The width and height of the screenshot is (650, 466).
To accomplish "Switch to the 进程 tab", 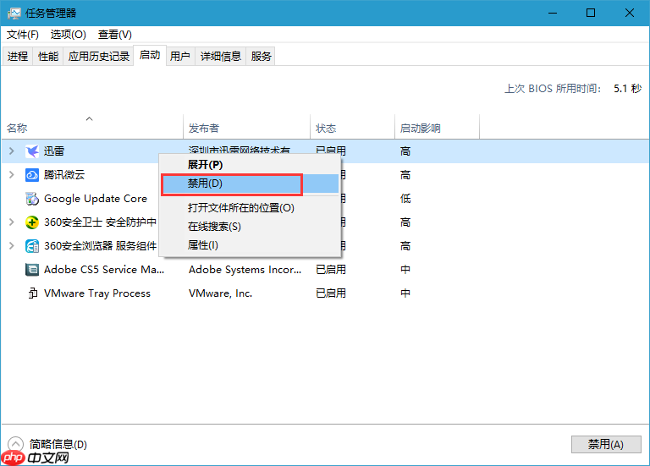I will click(x=18, y=56).
